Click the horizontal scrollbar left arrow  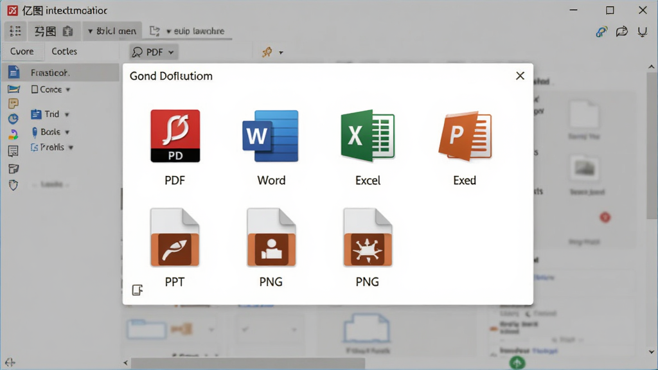(x=125, y=363)
